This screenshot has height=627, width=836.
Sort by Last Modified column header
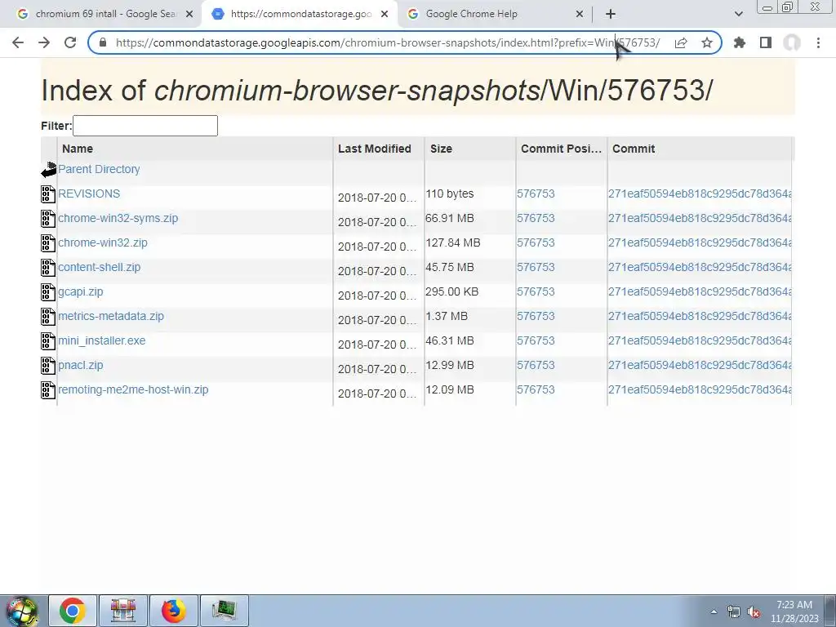[379, 149]
